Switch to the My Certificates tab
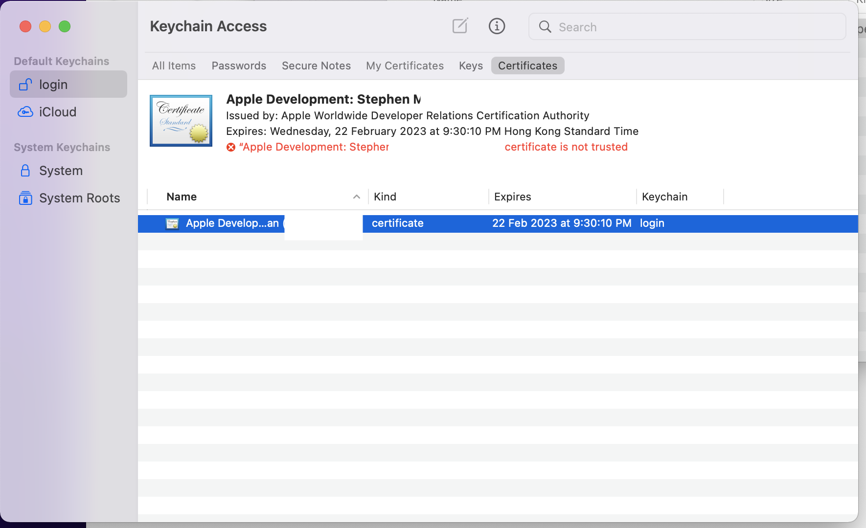 pos(405,66)
